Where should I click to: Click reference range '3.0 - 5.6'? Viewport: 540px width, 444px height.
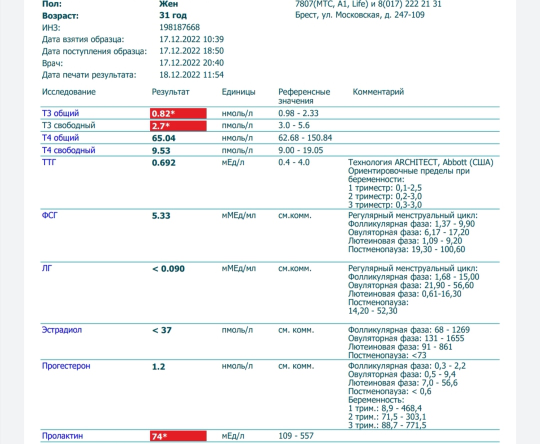click(294, 125)
